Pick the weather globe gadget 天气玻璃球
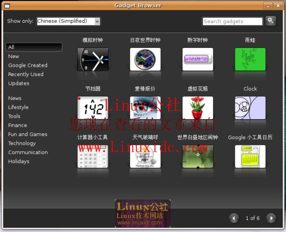This screenshot has height=232, width=286. click(145, 156)
